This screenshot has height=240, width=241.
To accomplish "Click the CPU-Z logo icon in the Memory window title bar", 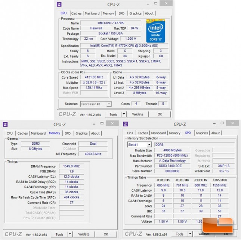I will tap(5, 124).
